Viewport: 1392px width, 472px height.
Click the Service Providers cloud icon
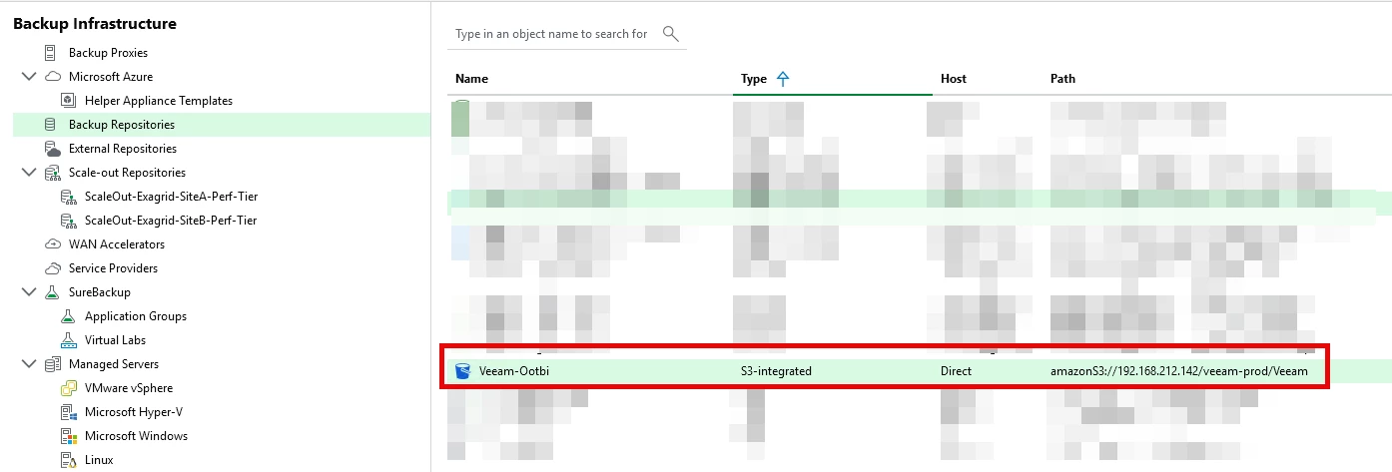pos(52,268)
